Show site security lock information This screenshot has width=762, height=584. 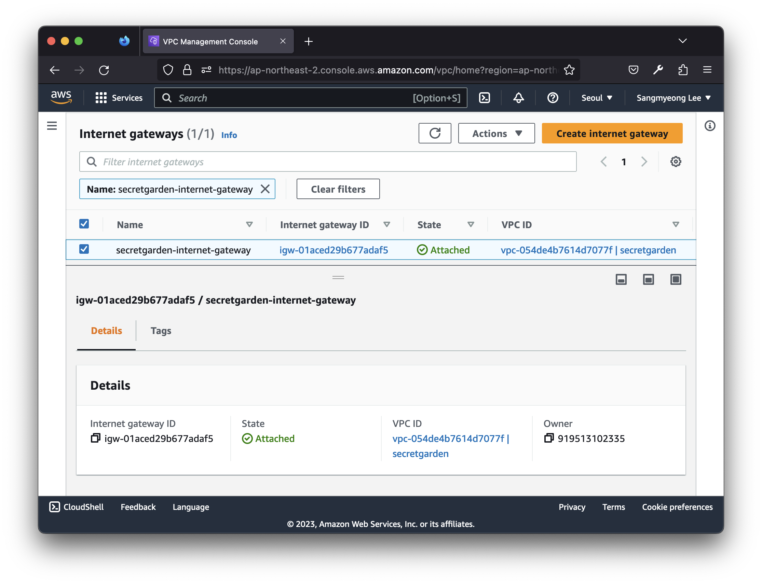click(x=187, y=70)
